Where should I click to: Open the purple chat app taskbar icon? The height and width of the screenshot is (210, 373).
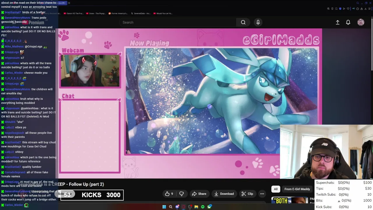177,207
